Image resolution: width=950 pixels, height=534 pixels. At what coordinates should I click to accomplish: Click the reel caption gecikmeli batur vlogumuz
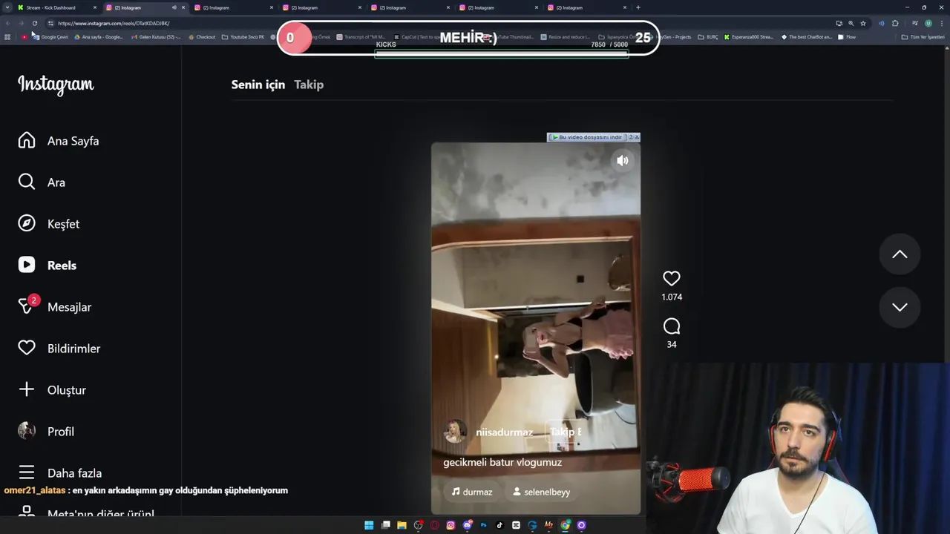(x=502, y=462)
